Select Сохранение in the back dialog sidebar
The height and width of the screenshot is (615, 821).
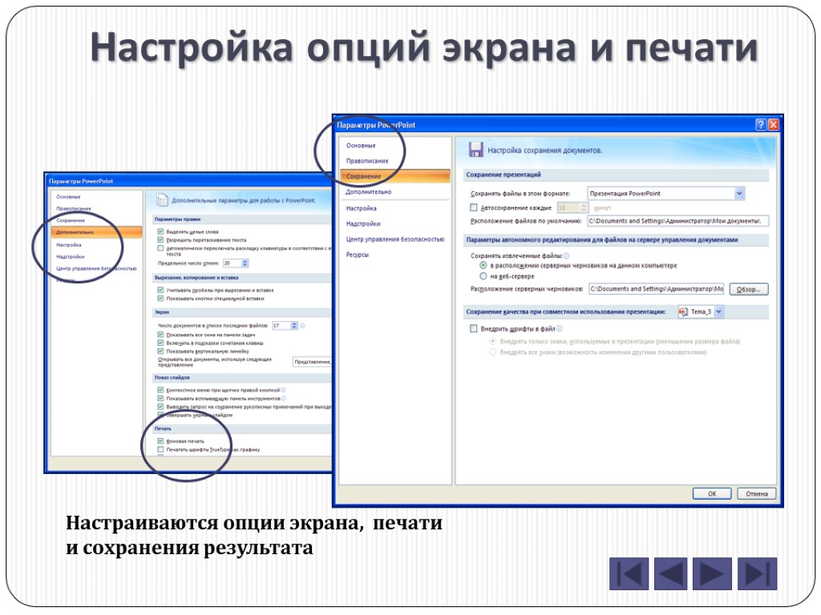click(71, 220)
